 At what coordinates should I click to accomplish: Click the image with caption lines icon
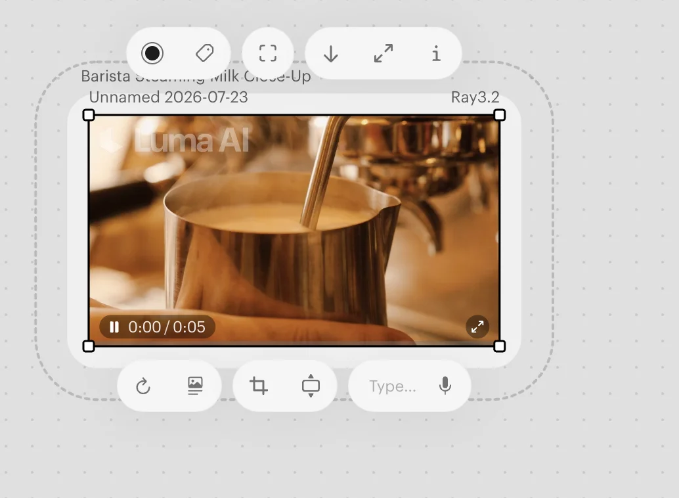195,386
